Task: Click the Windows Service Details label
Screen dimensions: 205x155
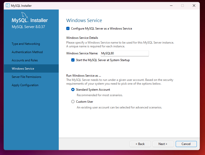Action: [82, 38]
